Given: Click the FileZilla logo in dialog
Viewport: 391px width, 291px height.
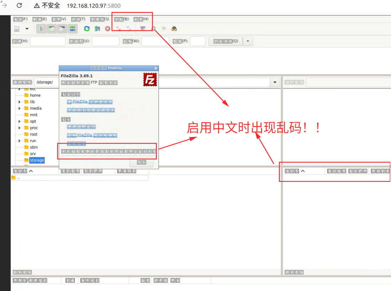Looking at the screenshot, I should pyautogui.click(x=150, y=80).
